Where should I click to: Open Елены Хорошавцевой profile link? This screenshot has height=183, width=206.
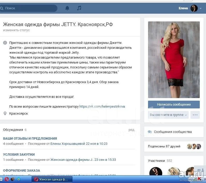click(x=68, y=144)
